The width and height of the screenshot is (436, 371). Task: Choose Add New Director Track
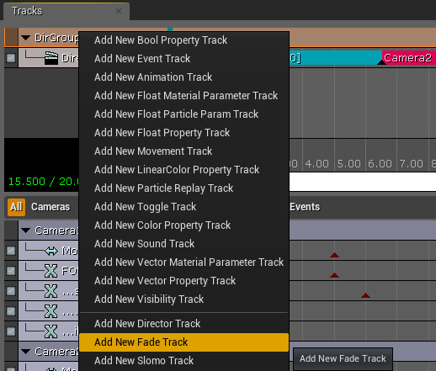pos(184,324)
